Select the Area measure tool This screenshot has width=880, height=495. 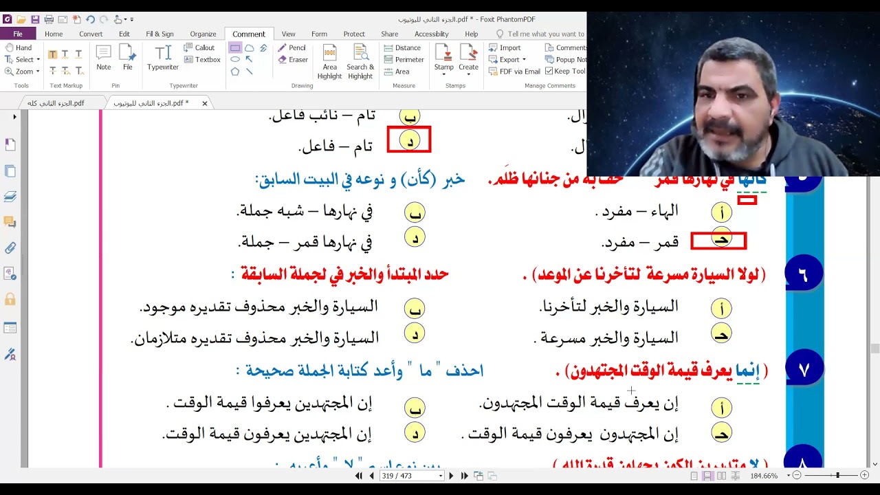pyautogui.click(x=397, y=71)
